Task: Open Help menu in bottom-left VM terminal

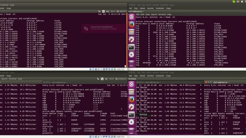Action: [20, 79]
